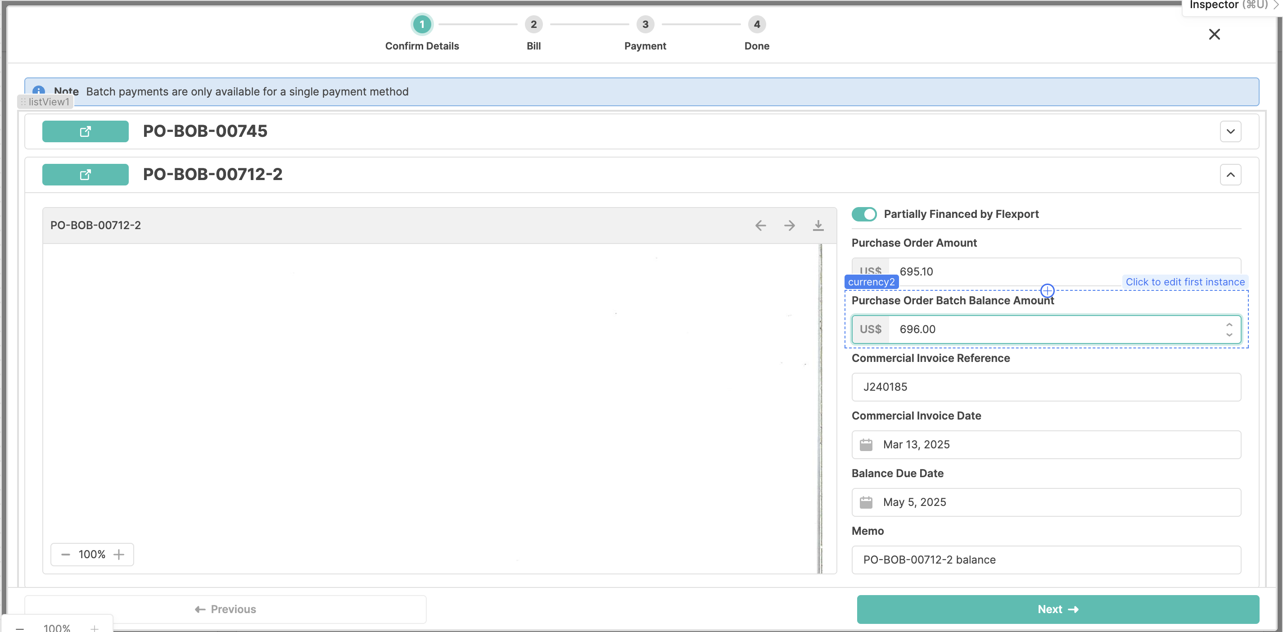Image resolution: width=1283 pixels, height=632 pixels.
Task: Close the batch payment modal
Action: tap(1214, 34)
